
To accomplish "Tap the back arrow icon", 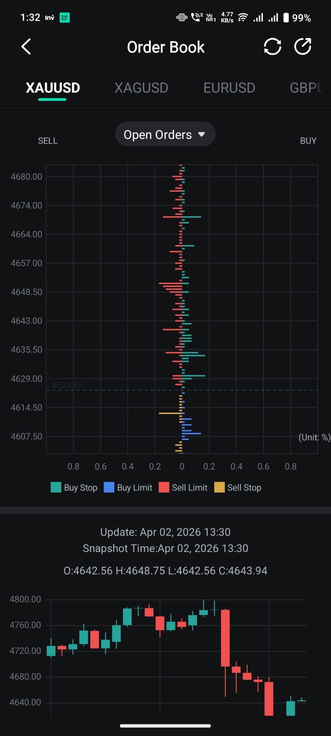I will [x=26, y=47].
